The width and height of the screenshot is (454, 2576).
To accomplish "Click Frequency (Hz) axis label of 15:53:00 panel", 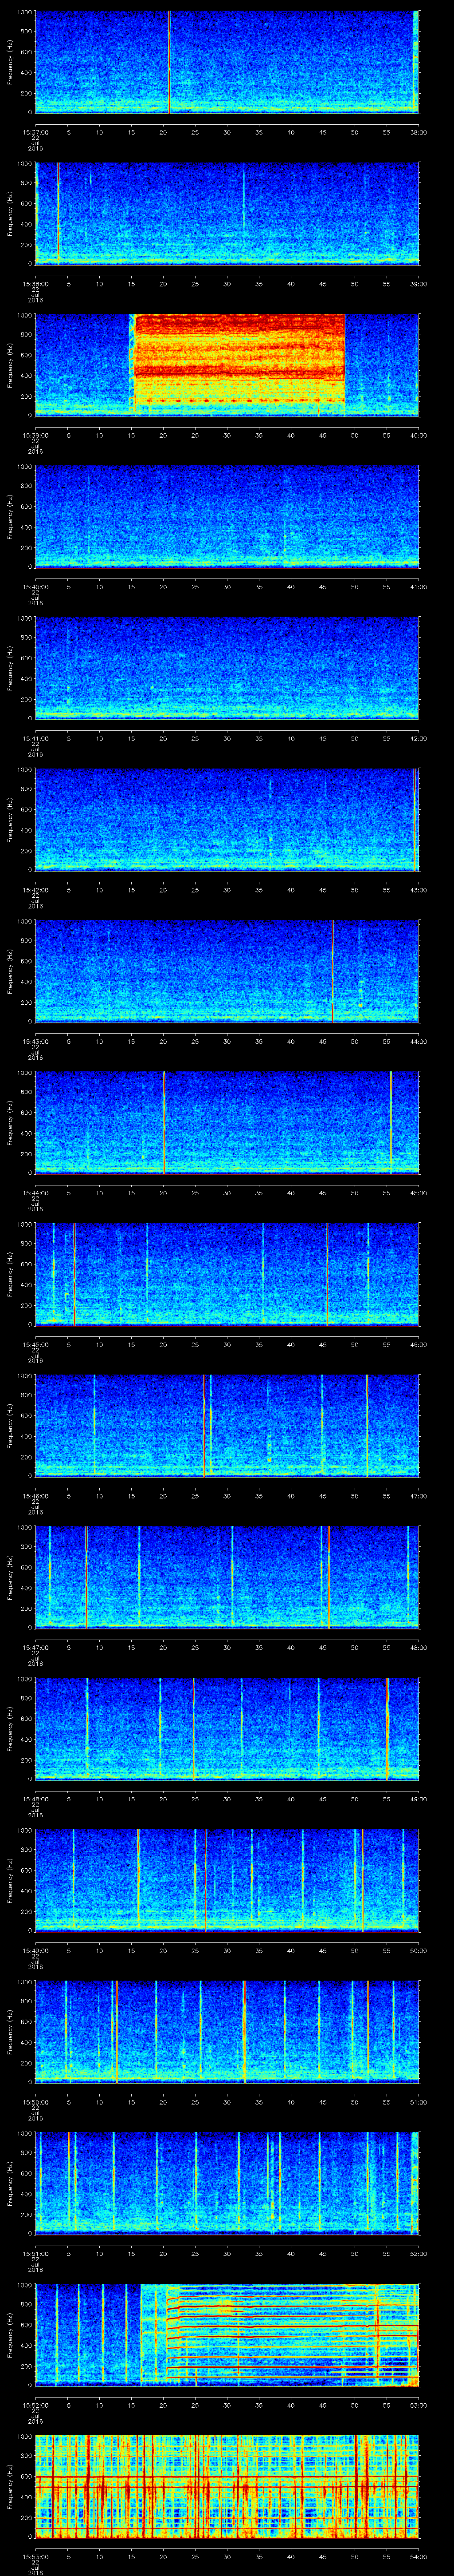I will coord(10,2486).
